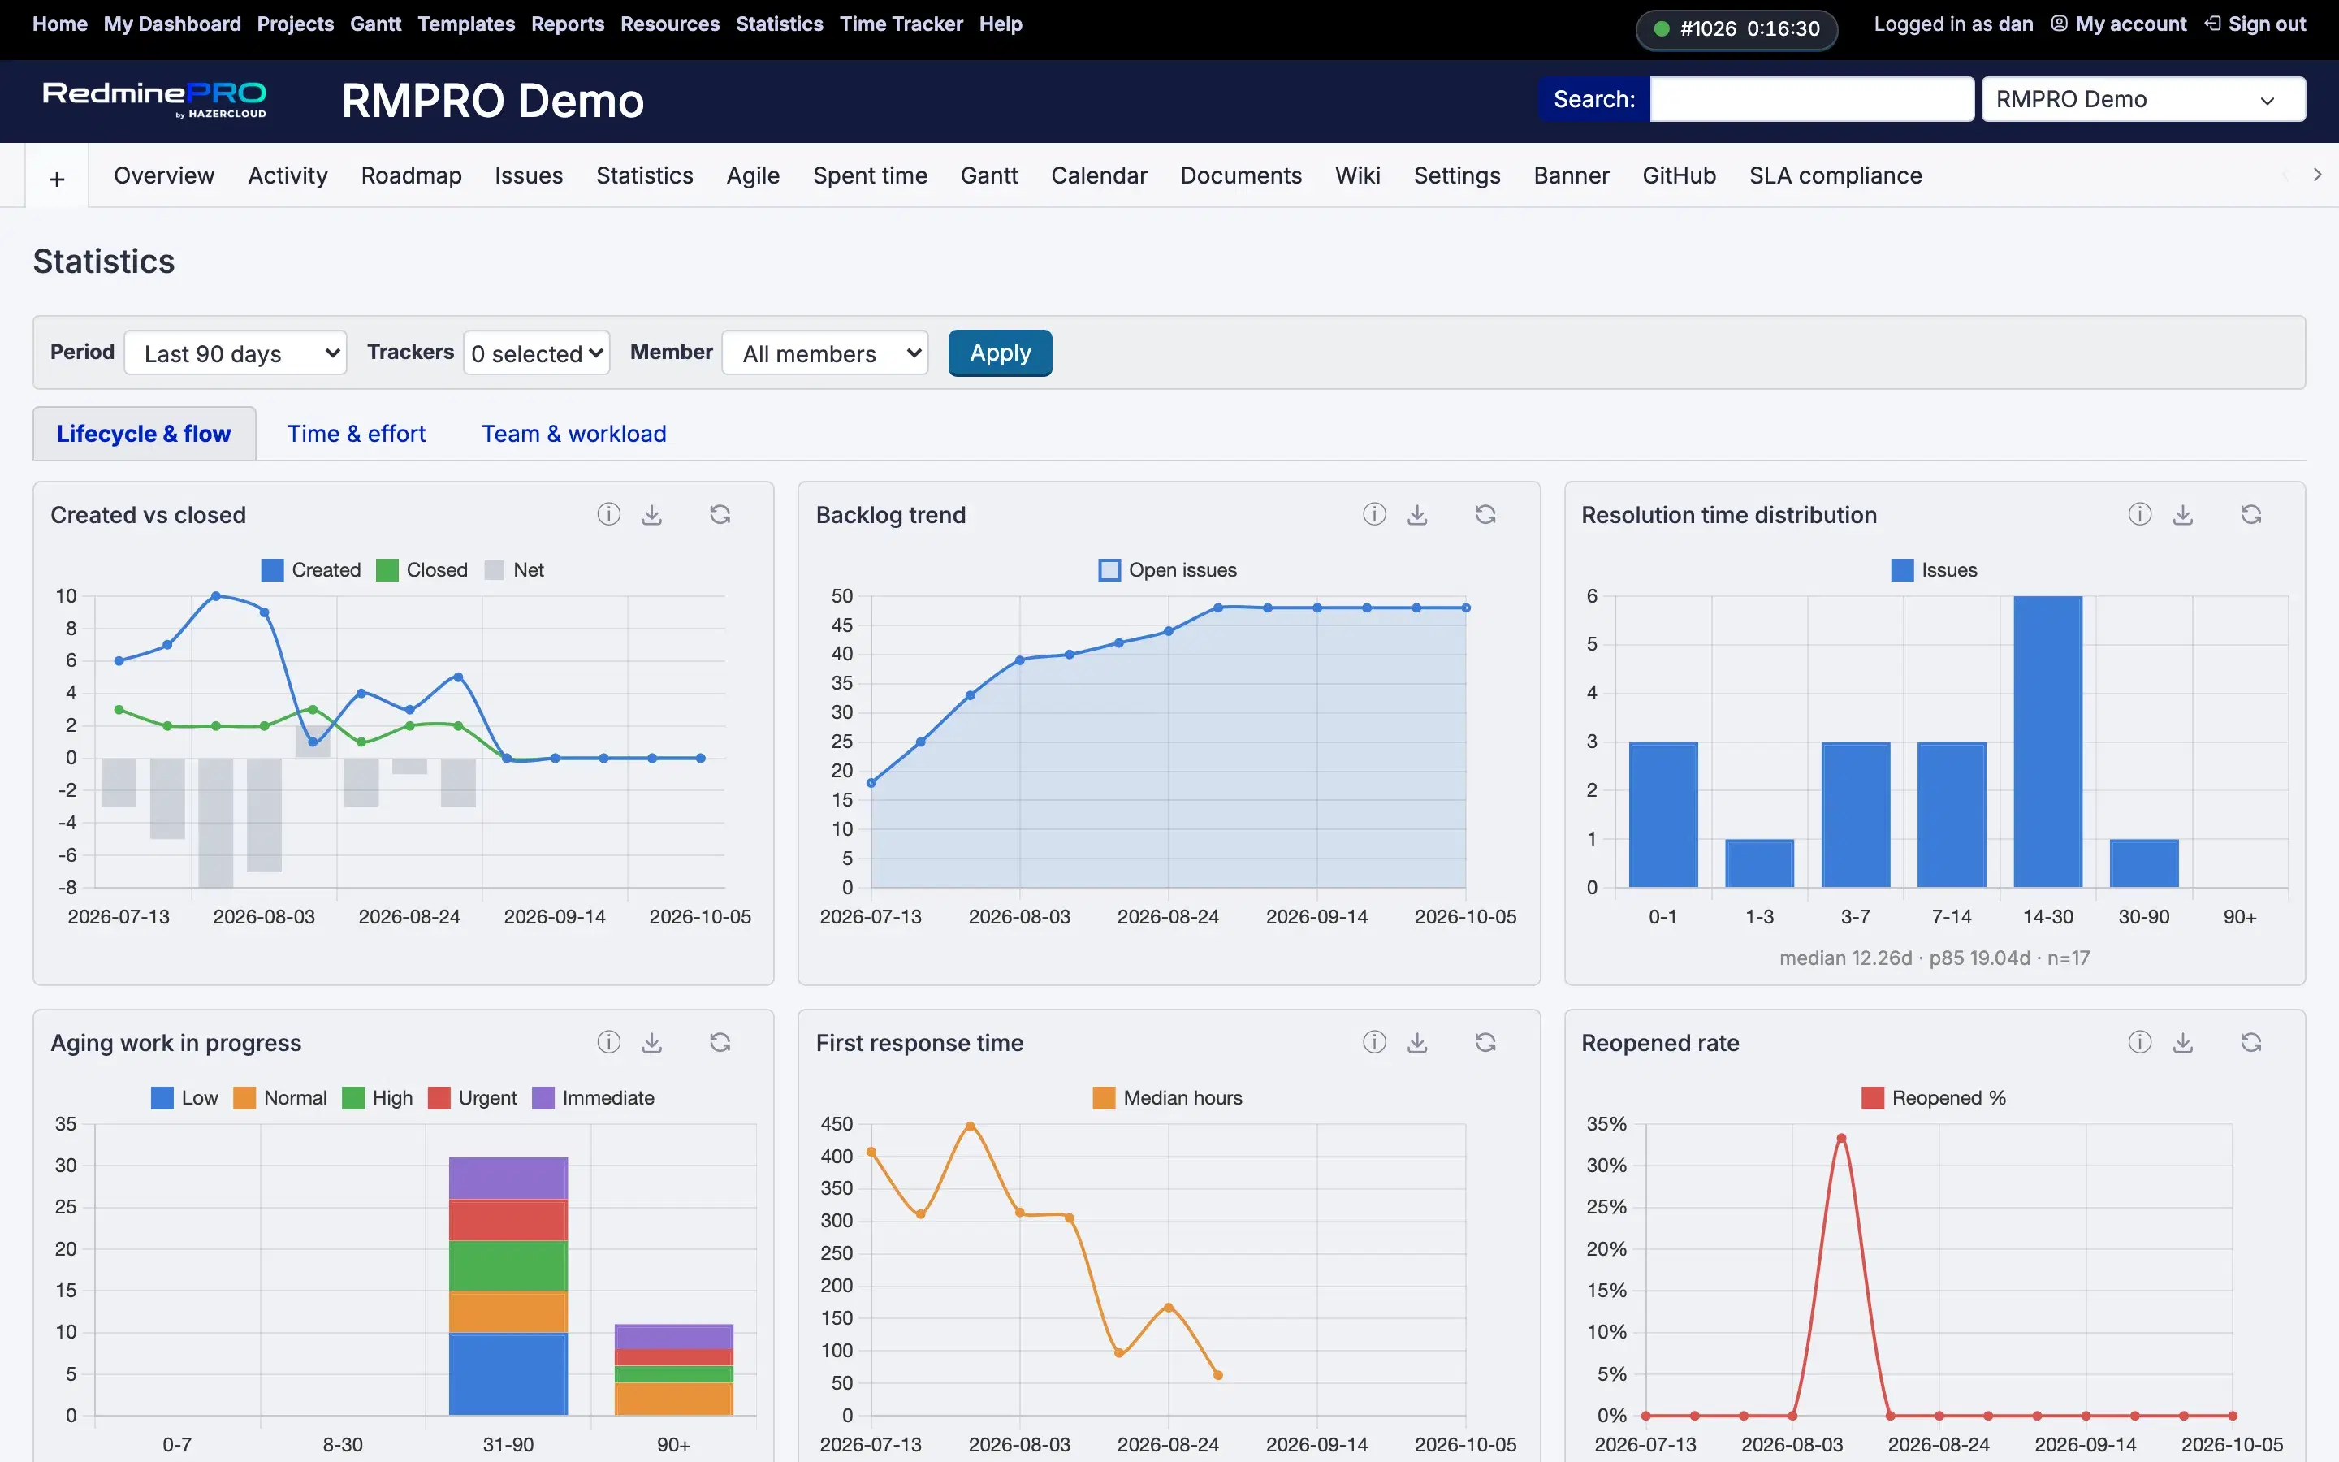Toggle Open issues legend entry

pyautogui.click(x=1168, y=570)
